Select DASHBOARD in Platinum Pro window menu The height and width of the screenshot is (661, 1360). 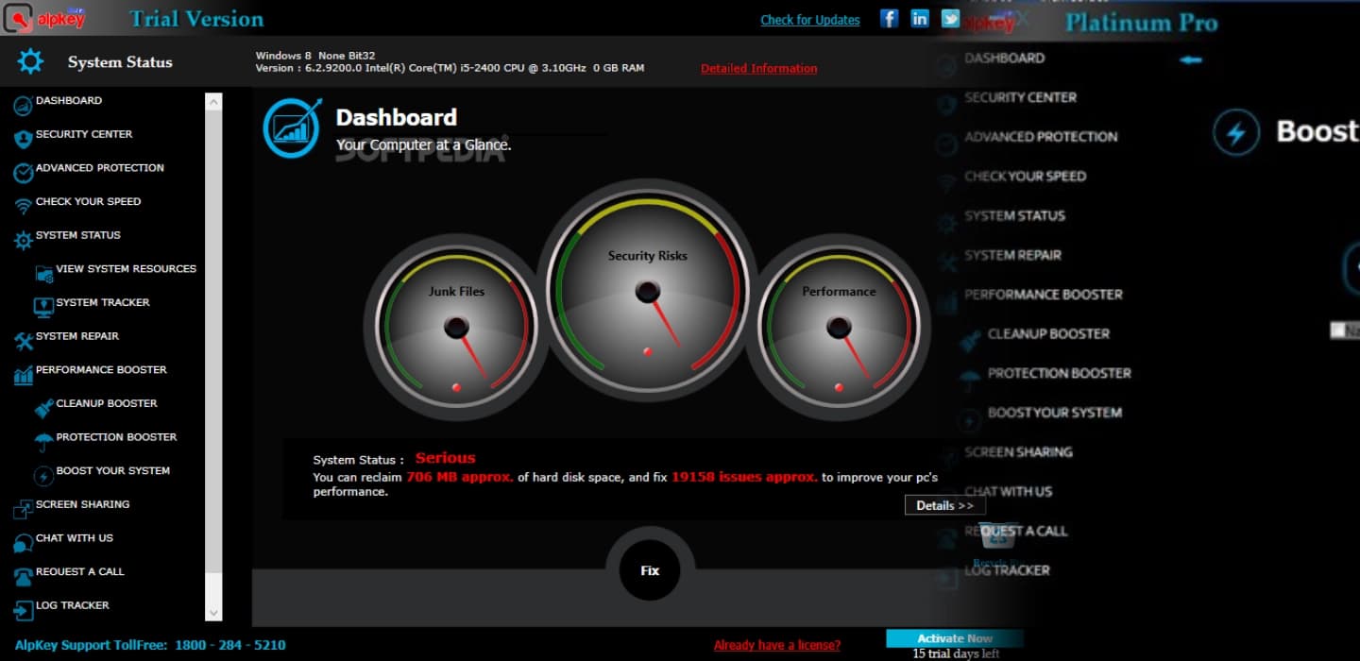tap(1005, 59)
